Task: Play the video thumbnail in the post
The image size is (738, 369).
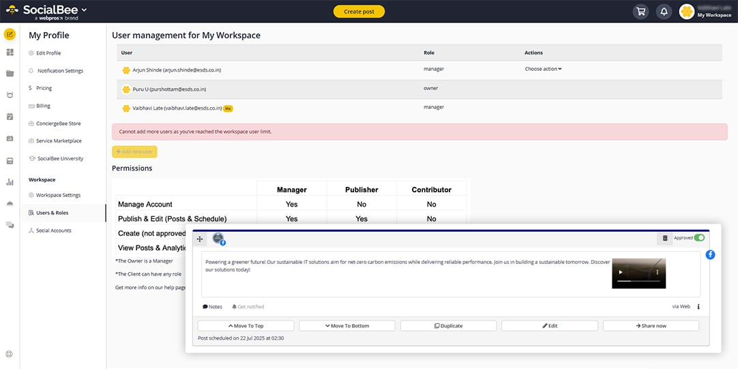Action: [620, 272]
